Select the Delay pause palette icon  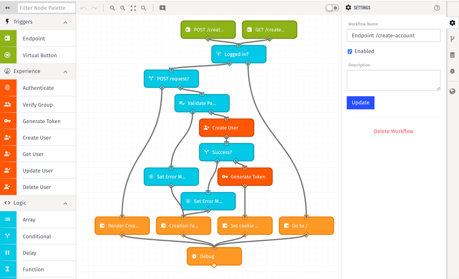point(8,253)
